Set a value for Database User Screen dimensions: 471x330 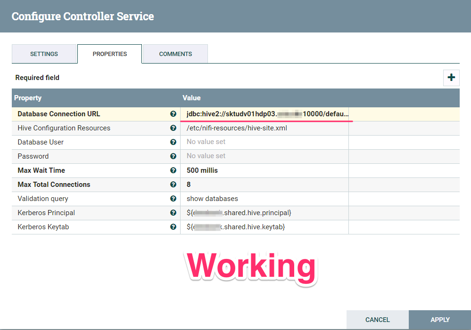[x=264, y=142]
